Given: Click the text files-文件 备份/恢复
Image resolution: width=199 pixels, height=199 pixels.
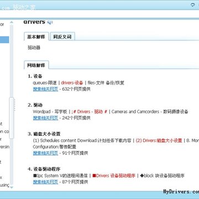Looking at the screenshot, I should 106,83.
